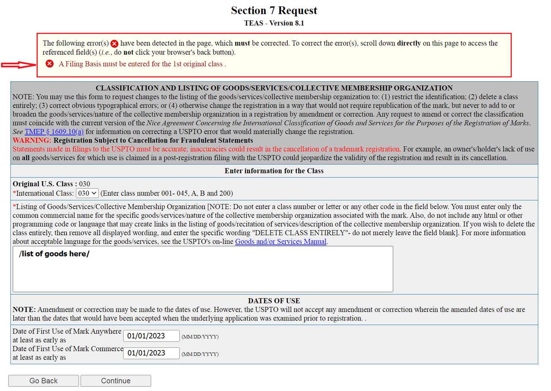This screenshot has width=551, height=391.
Task: Open the International Class dropdown
Action: click(x=87, y=193)
